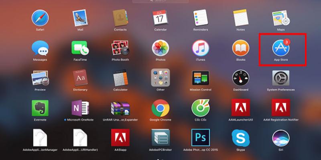Image resolution: width=321 pixels, height=160 pixels.
Task: Open the Calculator app
Action: (120, 78)
